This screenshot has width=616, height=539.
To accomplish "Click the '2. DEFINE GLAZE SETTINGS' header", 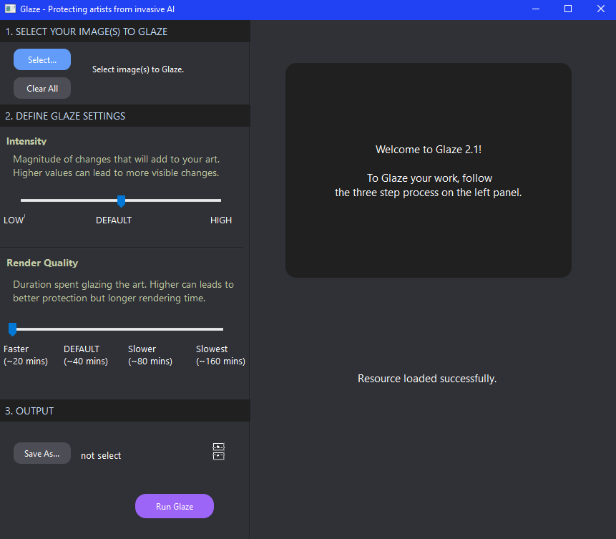I will (x=125, y=116).
